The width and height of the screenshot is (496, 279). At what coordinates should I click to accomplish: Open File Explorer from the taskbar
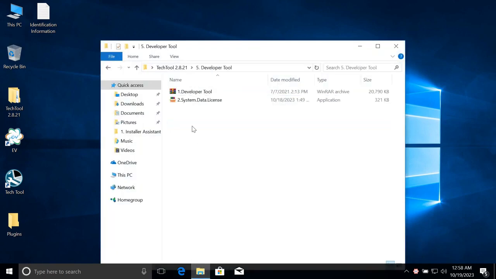[x=200, y=271]
